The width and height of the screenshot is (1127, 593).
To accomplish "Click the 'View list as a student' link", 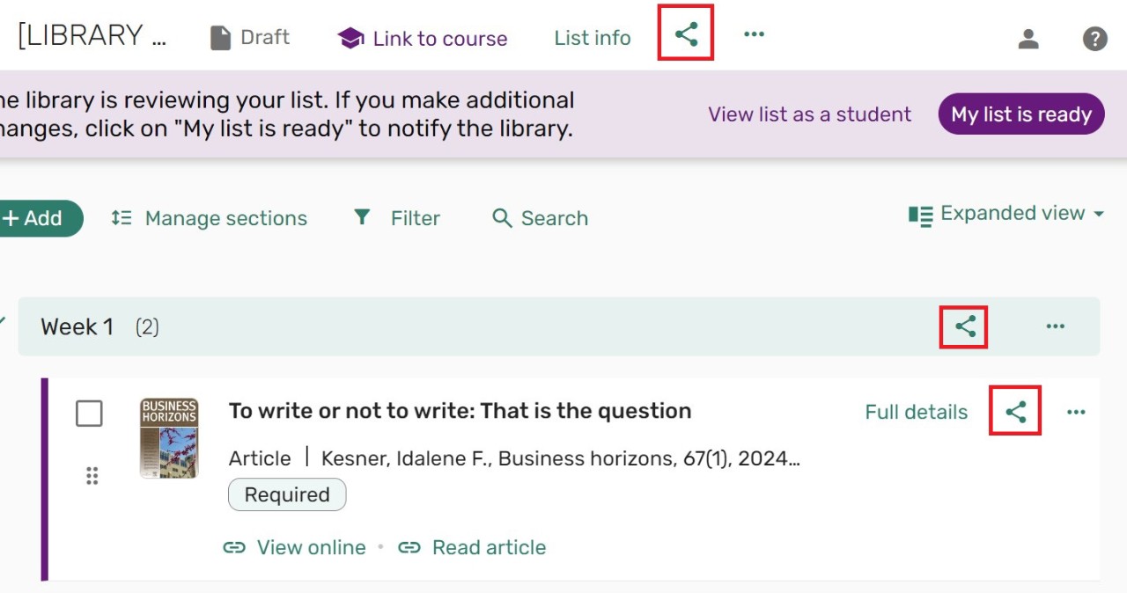I will pyautogui.click(x=809, y=113).
